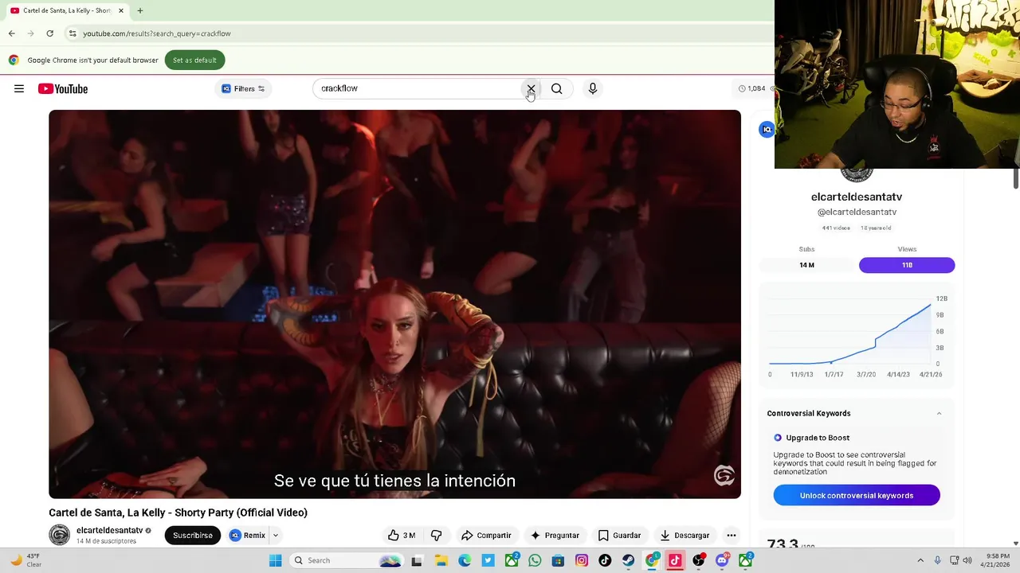Open the Windows Start menu
The image size is (1020, 573).
276,560
